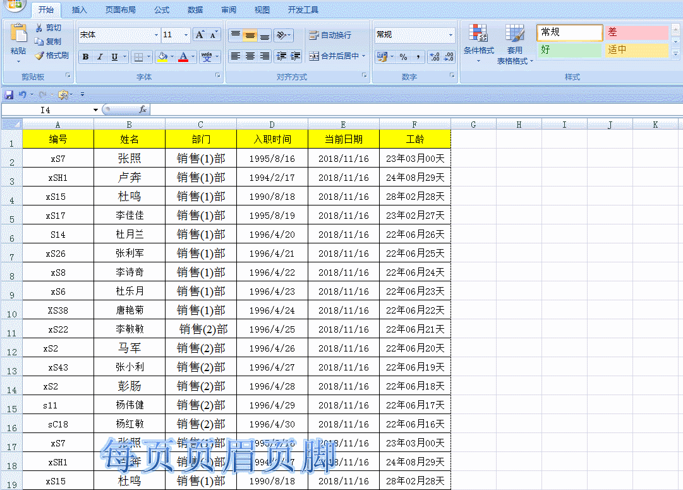Expand the cell styles gallery arrow
Screen dimensions: 683x490
676,54
